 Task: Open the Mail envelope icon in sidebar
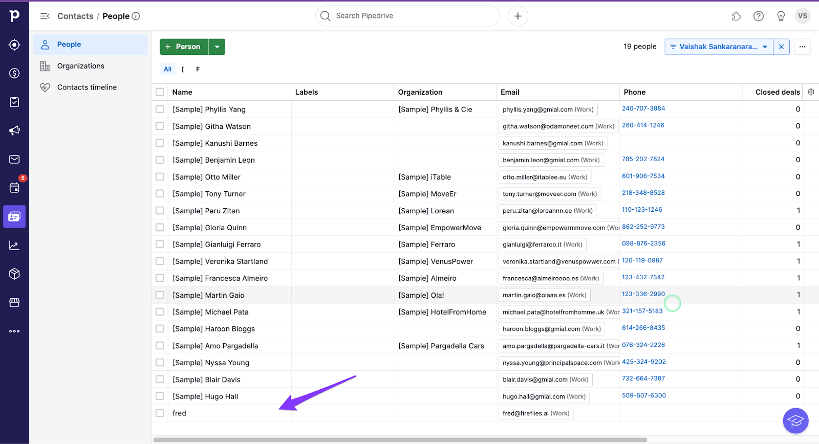[x=14, y=159]
